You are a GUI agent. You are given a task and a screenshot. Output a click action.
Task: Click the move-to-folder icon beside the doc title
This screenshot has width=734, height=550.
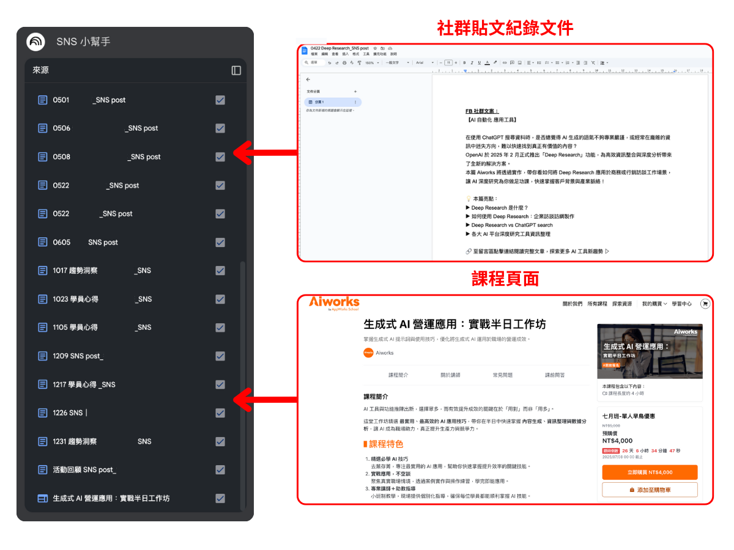[x=382, y=48]
